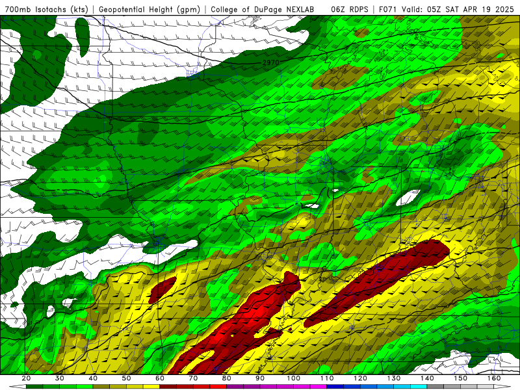Select the magenta swatch on the color bar

click(318, 387)
